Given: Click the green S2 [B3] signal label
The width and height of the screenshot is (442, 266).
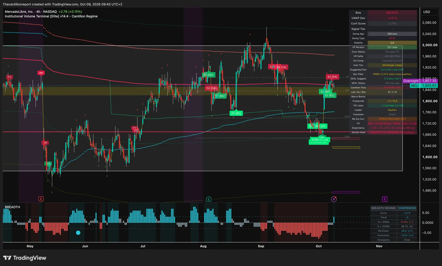Looking at the screenshot, I should click(x=209, y=75).
